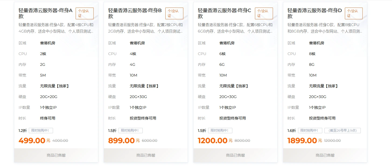Click 个/企认证 badge on B款 card
The image size is (392, 166).
click(174, 13)
